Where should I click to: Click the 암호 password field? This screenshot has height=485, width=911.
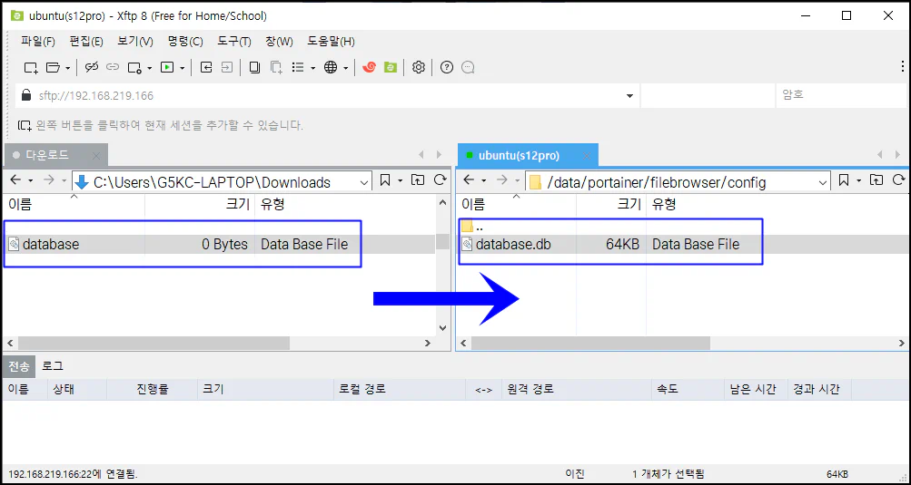841,96
